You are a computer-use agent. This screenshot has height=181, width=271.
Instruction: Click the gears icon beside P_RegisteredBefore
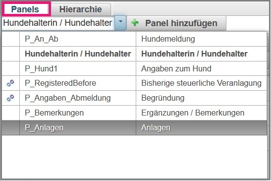(x=10, y=83)
